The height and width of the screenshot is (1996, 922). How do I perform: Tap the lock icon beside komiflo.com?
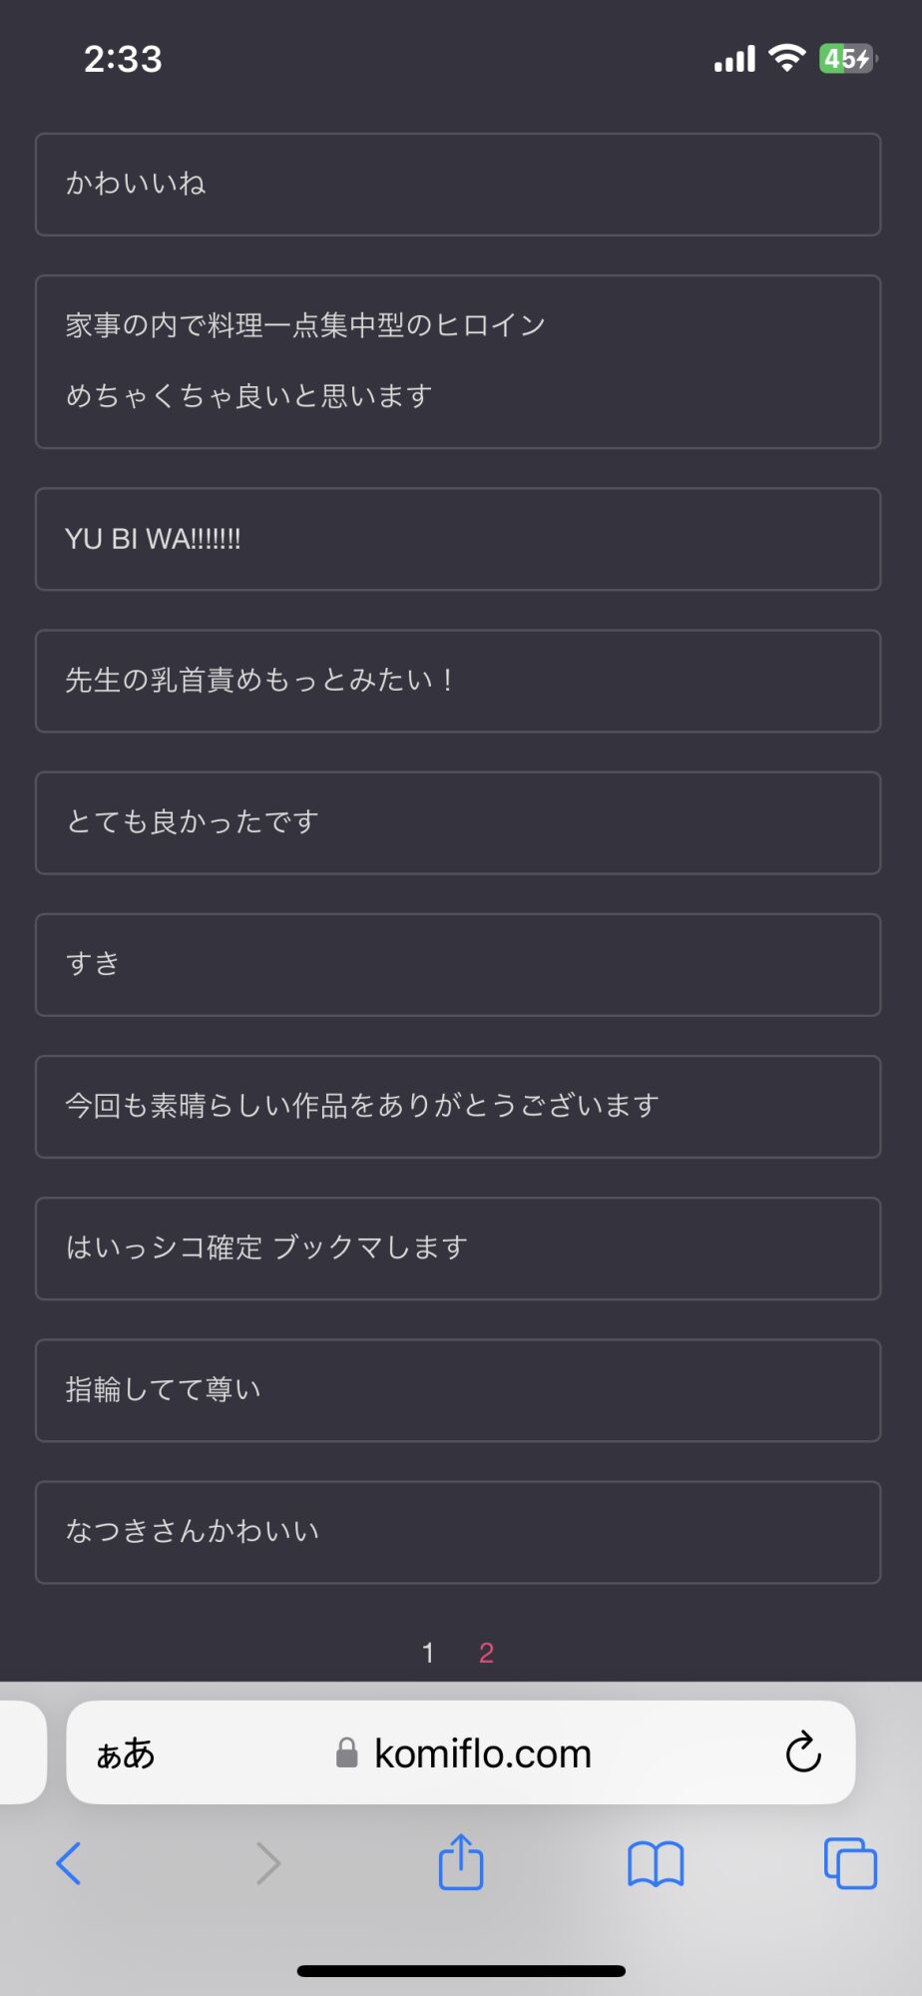click(x=346, y=1753)
